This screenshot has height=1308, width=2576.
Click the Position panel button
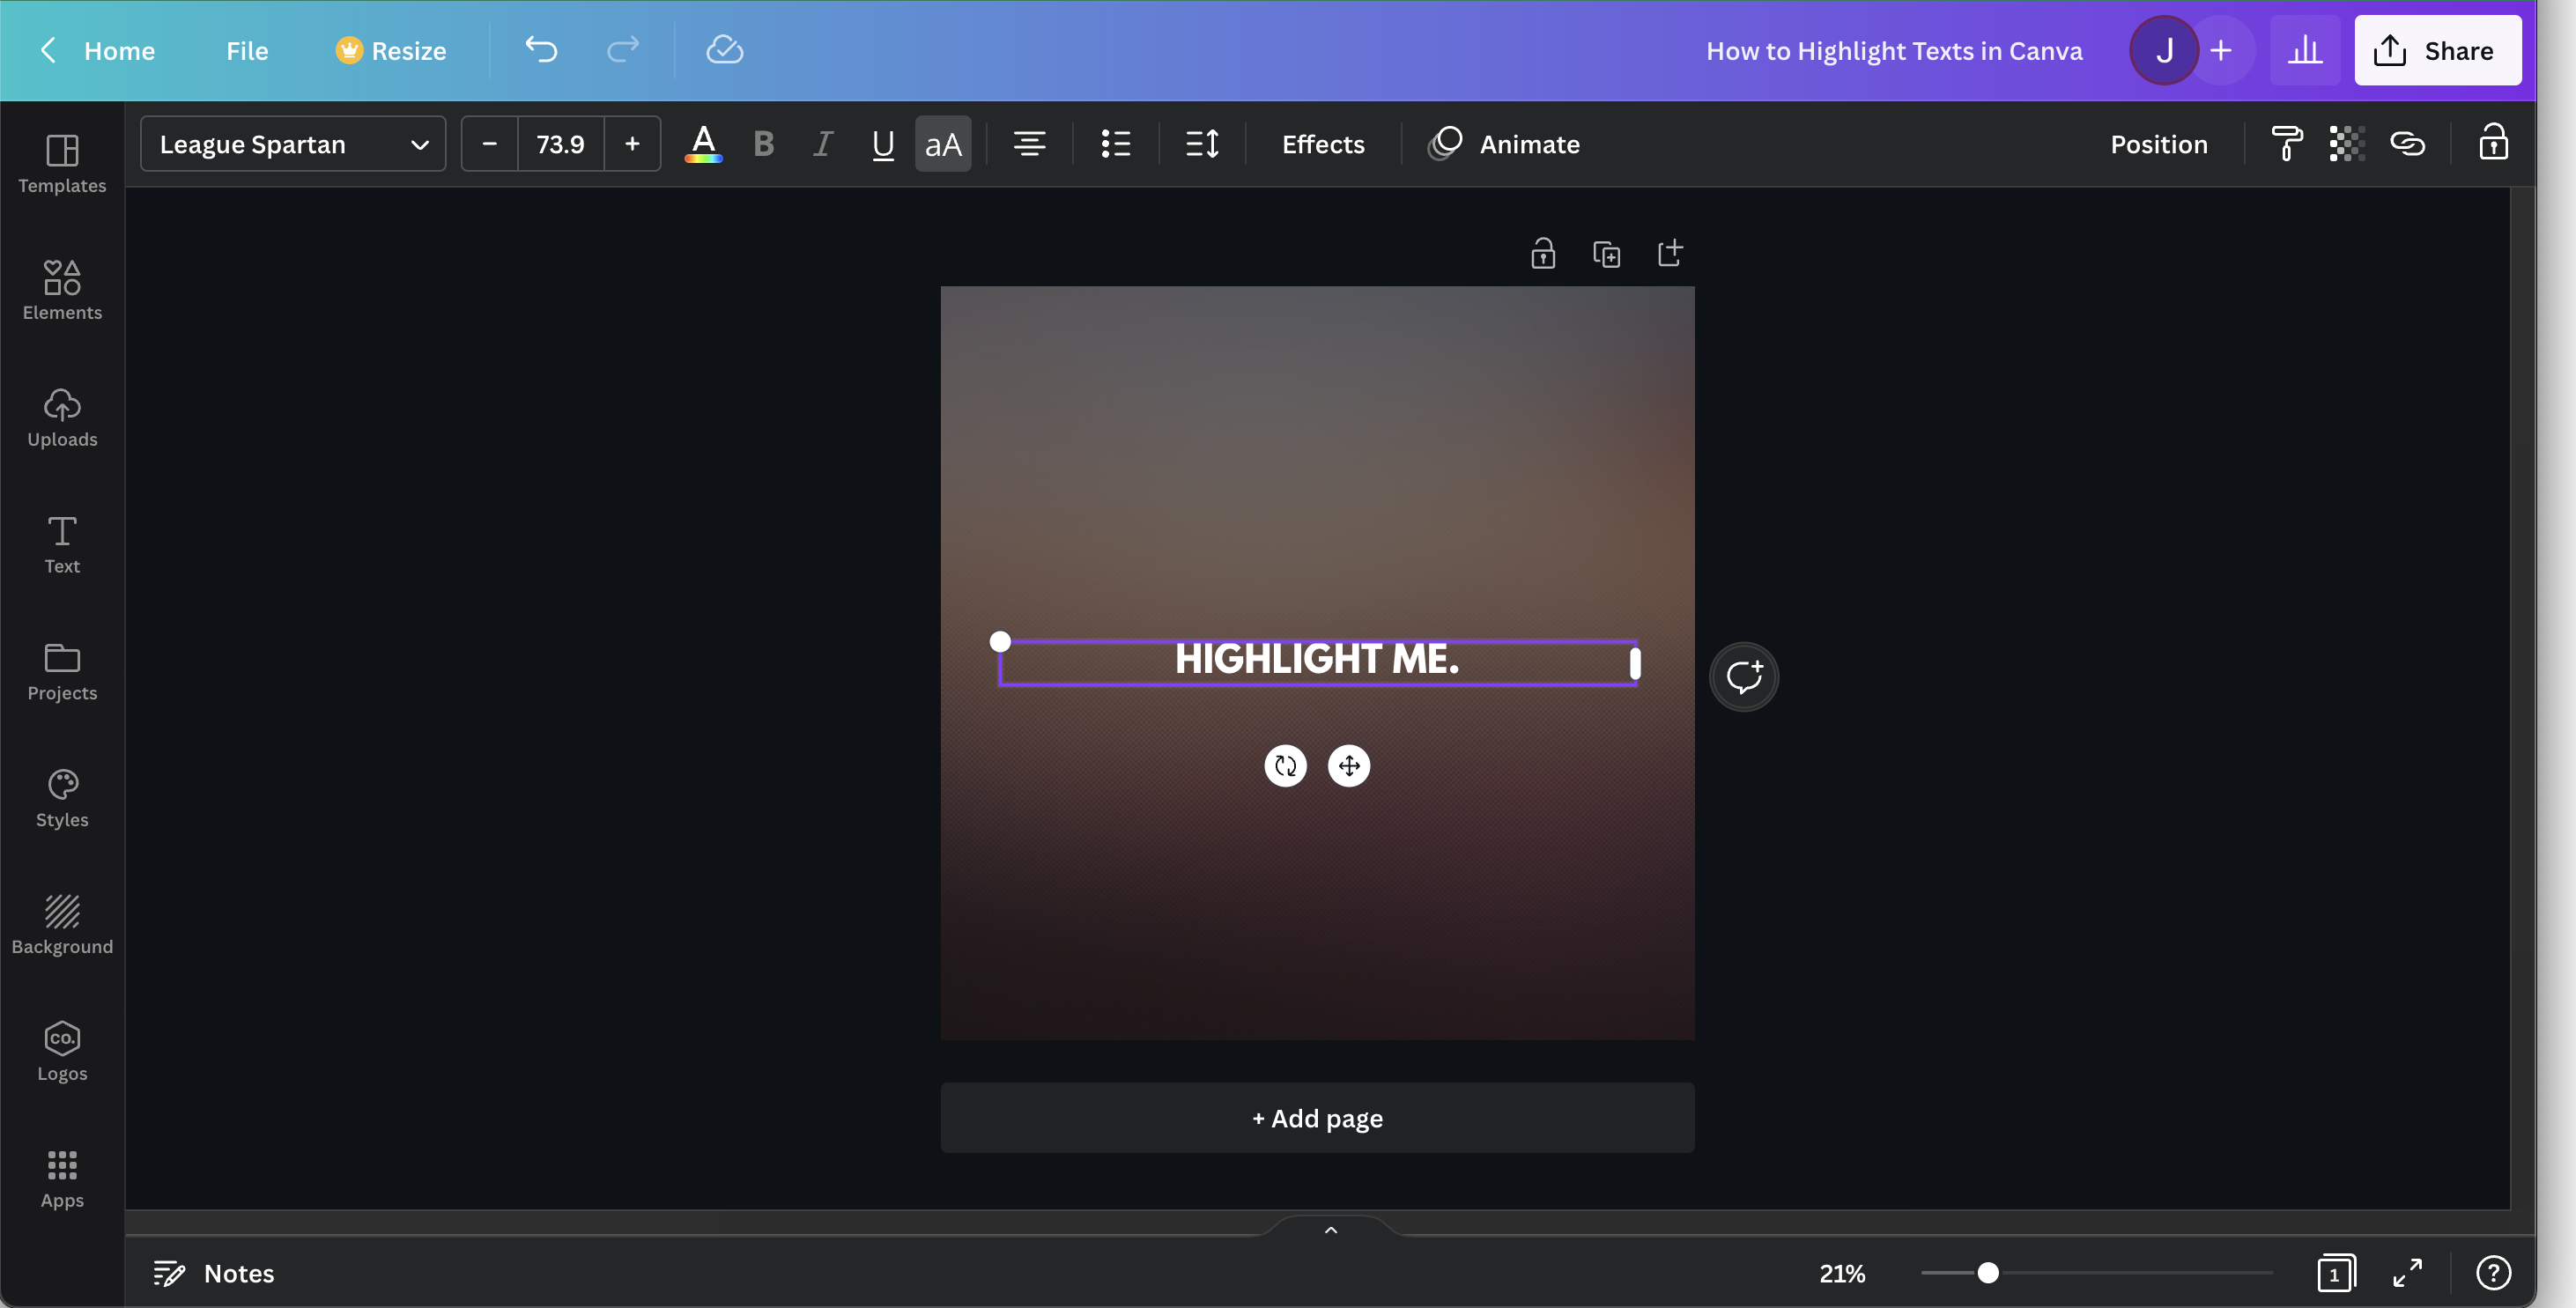[x=2158, y=142]
